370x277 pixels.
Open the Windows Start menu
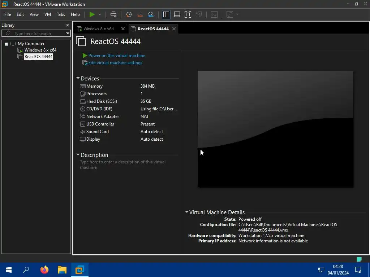pos(9,270)
